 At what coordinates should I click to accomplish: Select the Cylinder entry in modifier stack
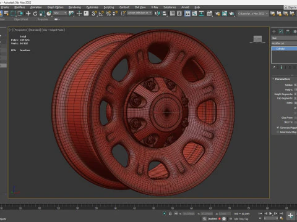tap(284, 49)
